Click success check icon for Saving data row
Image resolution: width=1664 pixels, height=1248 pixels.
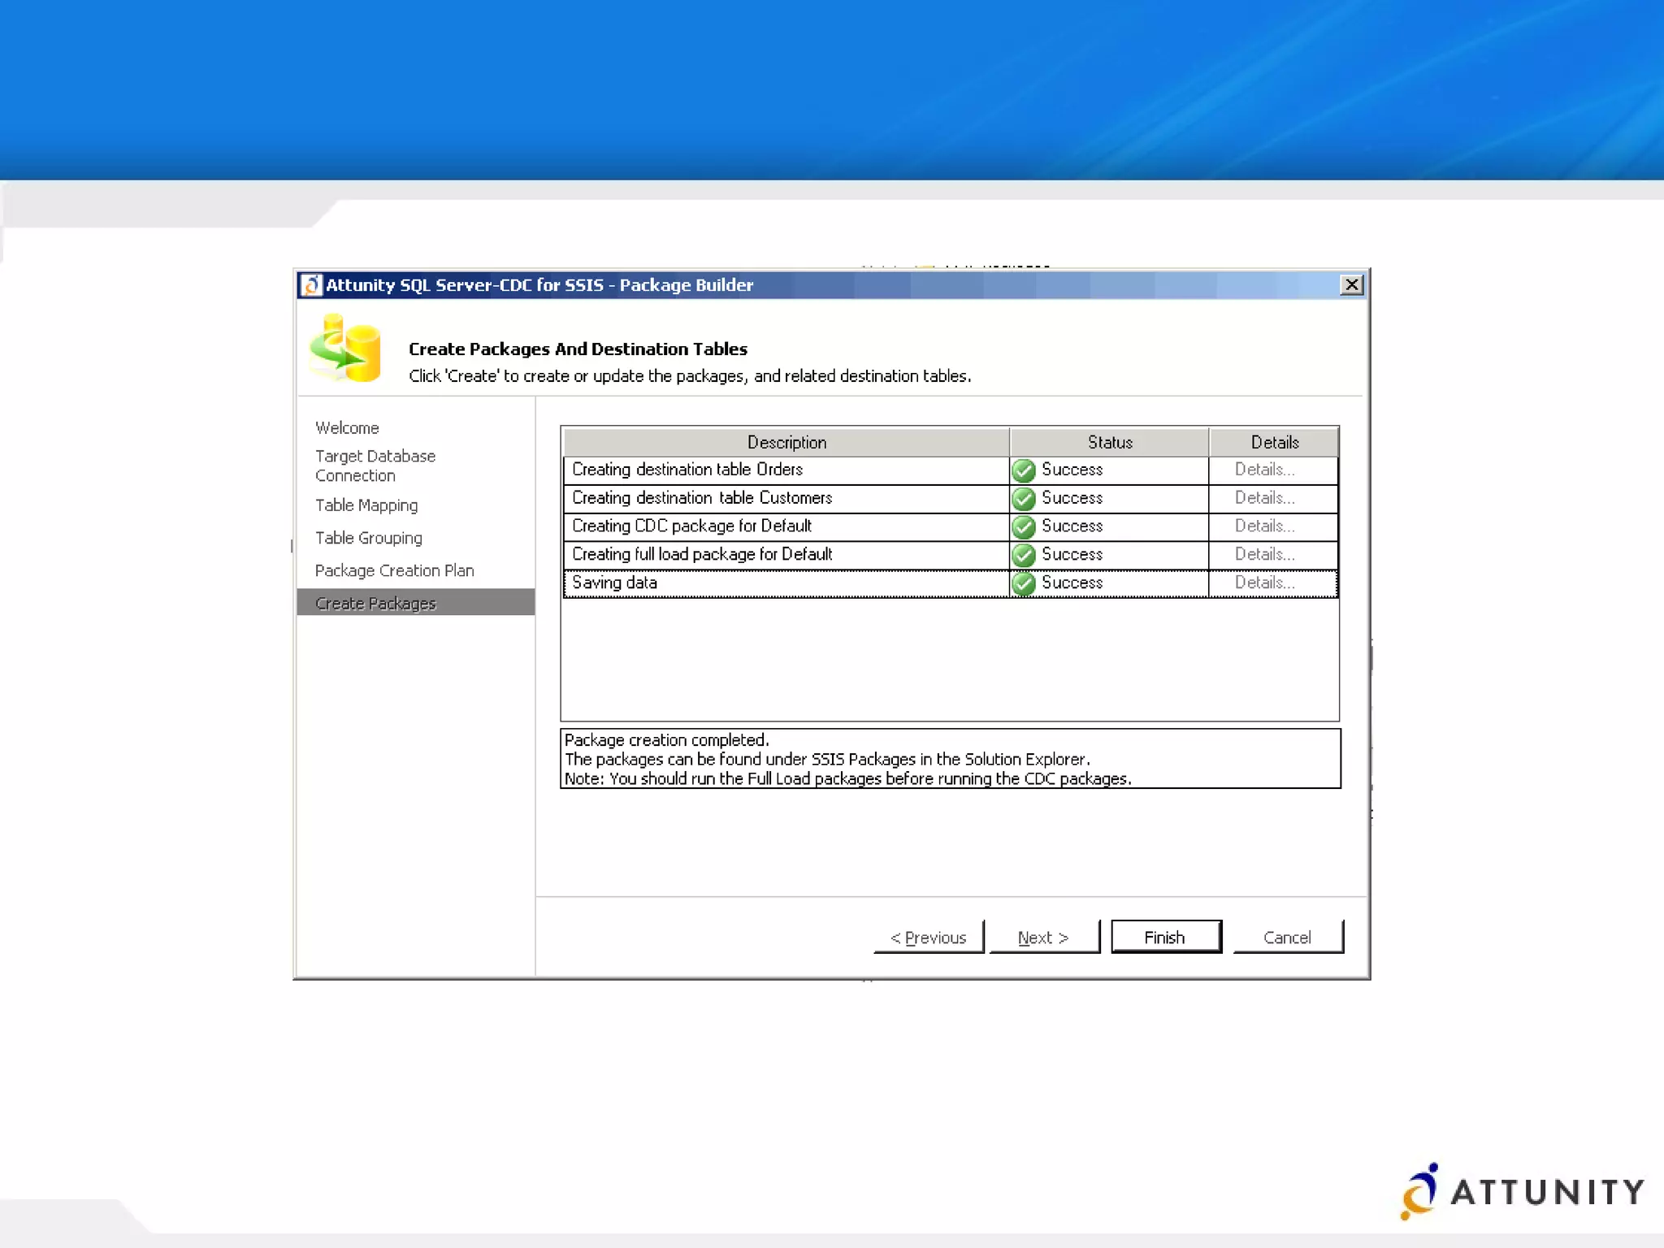tap(1024, 583)
